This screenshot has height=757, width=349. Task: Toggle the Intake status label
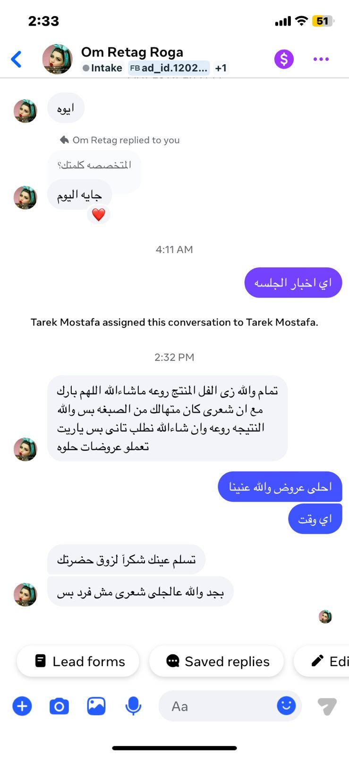(x=102, y=68)
